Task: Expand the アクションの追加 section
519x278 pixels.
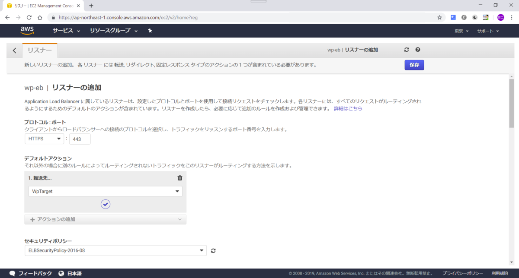Action: [105, 219]
